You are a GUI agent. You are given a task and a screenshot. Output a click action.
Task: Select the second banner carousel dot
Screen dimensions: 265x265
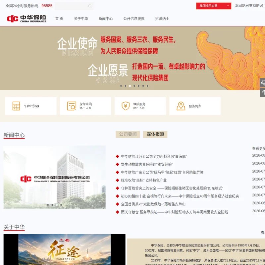click(x=126, y=86)
